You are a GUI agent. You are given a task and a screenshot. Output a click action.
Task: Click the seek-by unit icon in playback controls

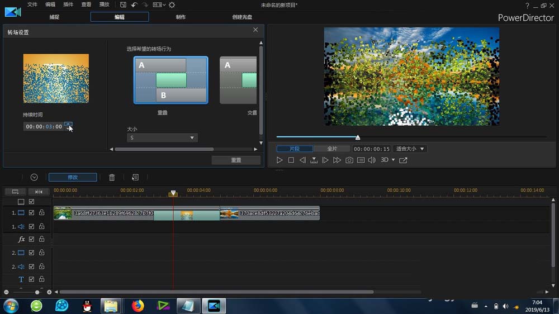[x=314, y=160]
